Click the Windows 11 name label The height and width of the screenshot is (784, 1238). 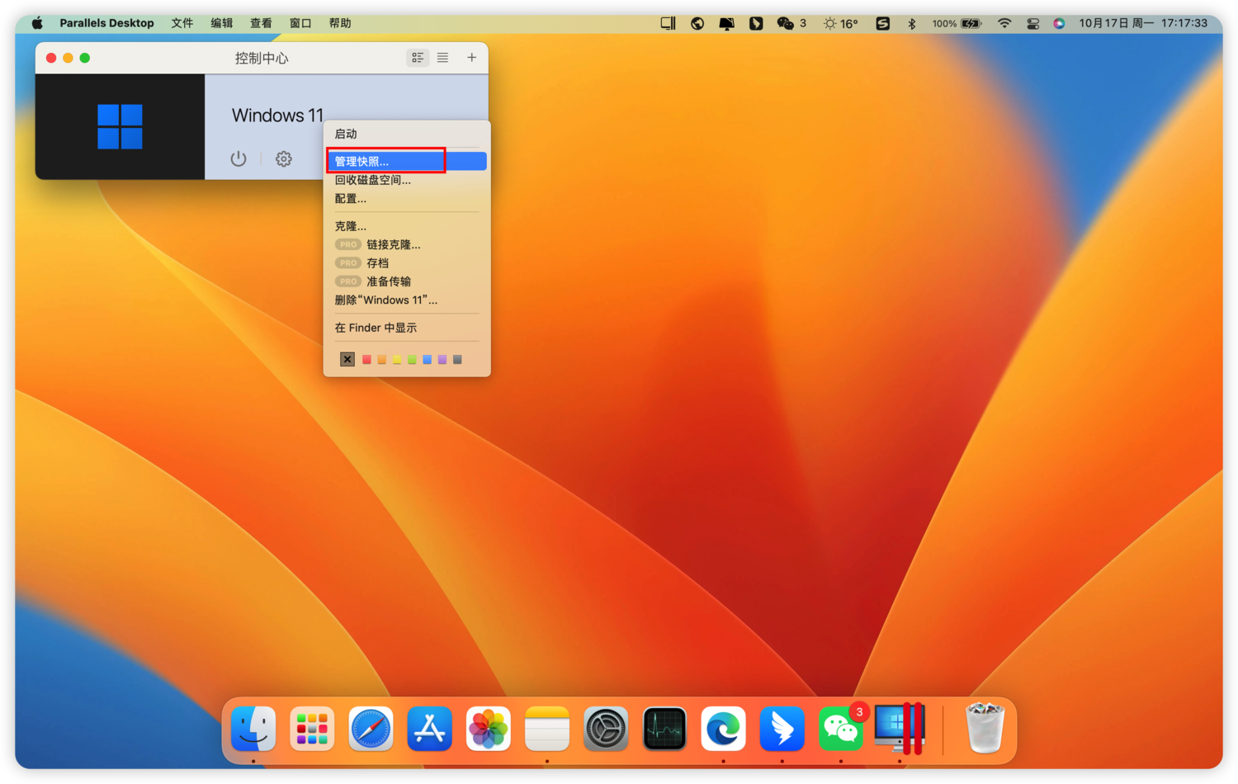[277, 116]
